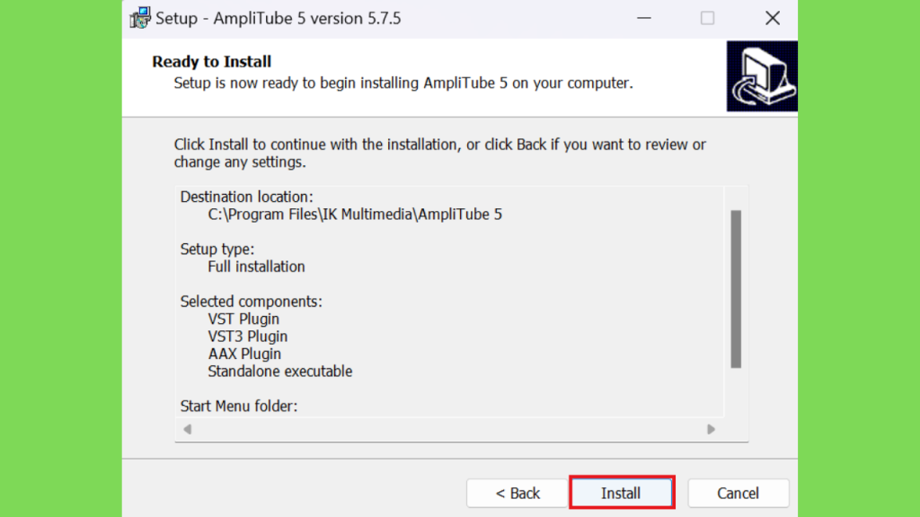
Task: Click the computer wizard image in header
Action: pyautogui.click(x=762, y=76)
